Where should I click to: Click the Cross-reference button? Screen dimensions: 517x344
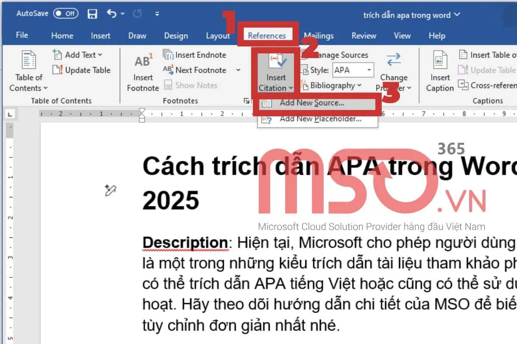click(x=488, y=86)
